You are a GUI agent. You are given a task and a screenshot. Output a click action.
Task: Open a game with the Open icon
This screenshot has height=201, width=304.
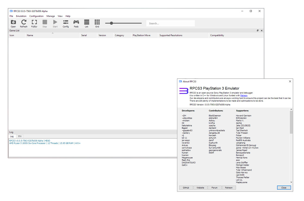(13, 23)
